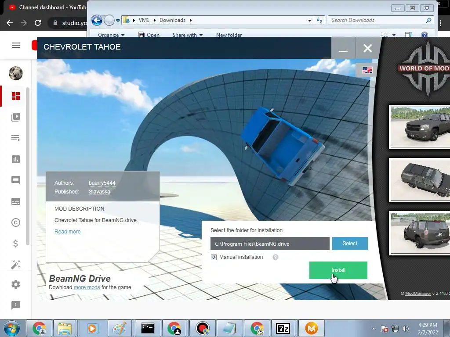Open Explorer address bar history dropdown
450x337 pixels.
[x=309, y=20]
